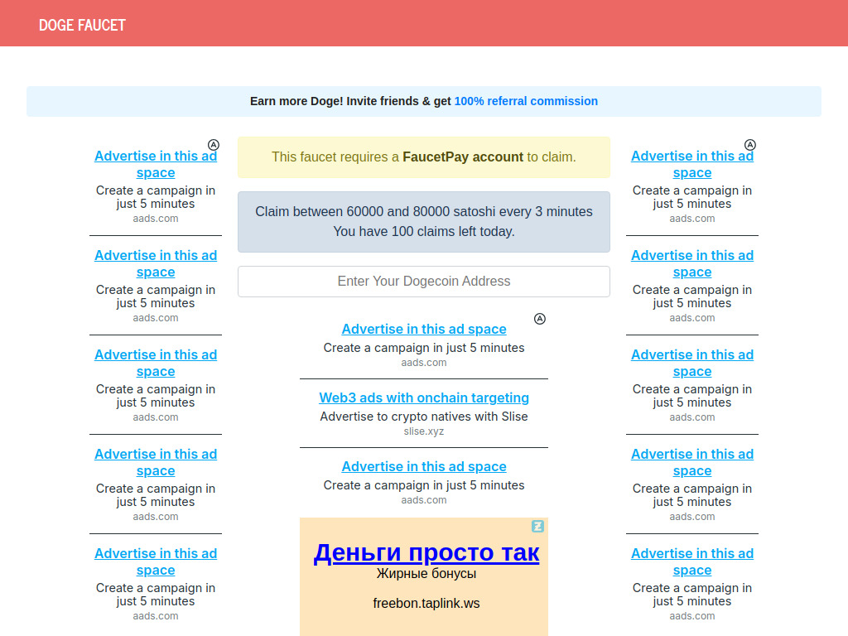The image size is (848, 636).
Task: Click the Деньги просто так ad link
Action: [x=427, y=552]
